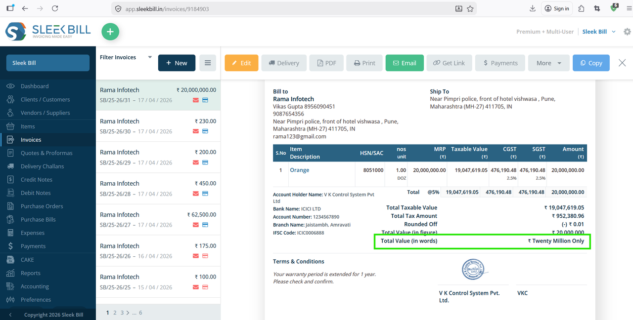Click the Get Link button
Viewport: 633px width, 320px height.
point(449,63)
